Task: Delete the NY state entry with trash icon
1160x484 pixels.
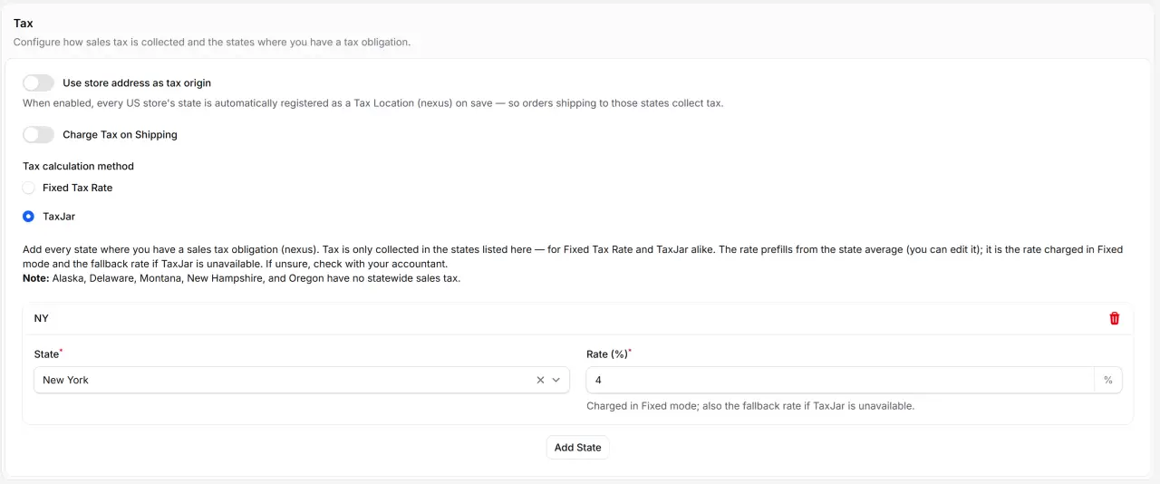Action: pyautogui.click(x=1114, y=318)
